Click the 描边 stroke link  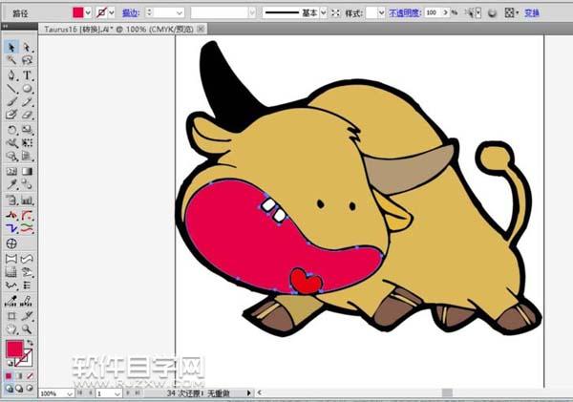coord(129,12)
